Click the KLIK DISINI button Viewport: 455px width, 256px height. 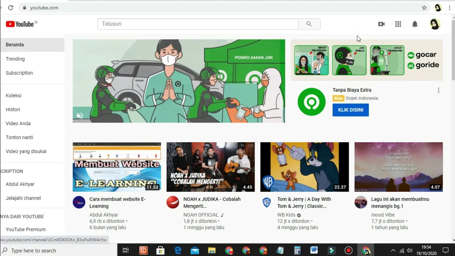click(x=350, y=110)
